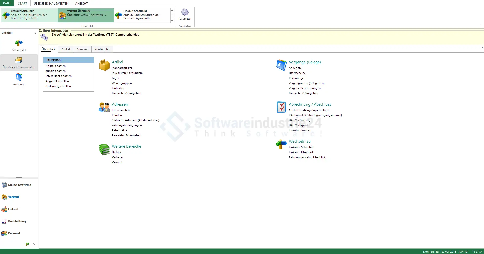Switch to the Kontenplan tab
Screen dimensions: 484x254
click(102, 49)
